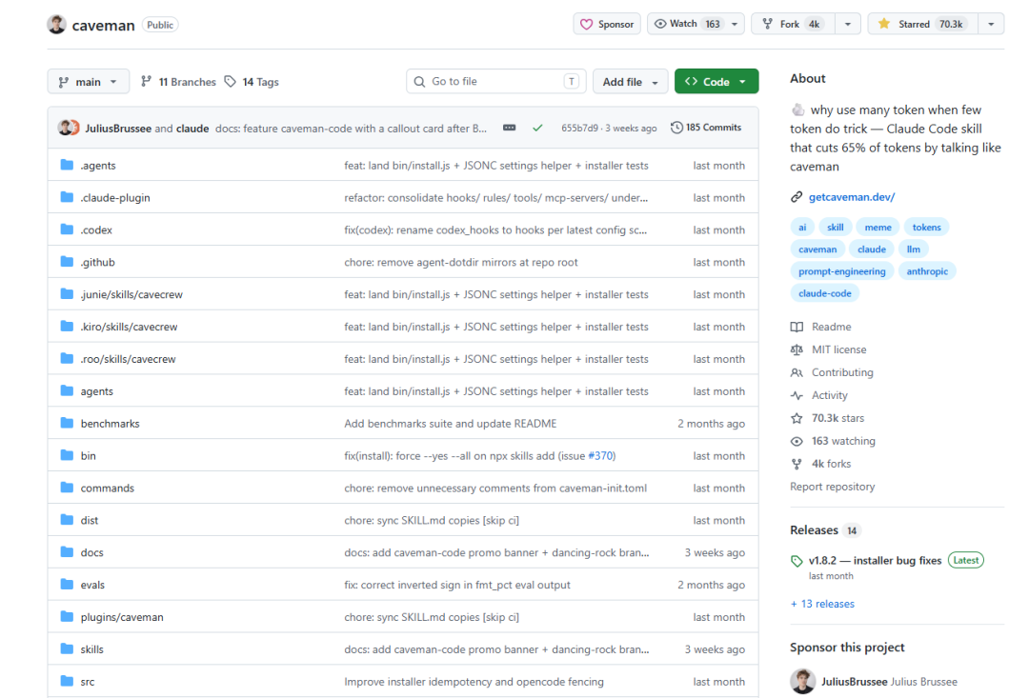The width and height of the screenshot is (1029, 698).
Task: Open the bin folder
Action: coord(88,456)
